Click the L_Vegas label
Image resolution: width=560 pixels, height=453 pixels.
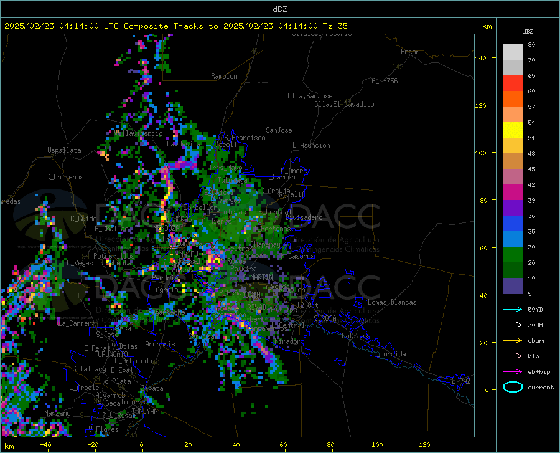pyautogui.click(x=80, y=263)
